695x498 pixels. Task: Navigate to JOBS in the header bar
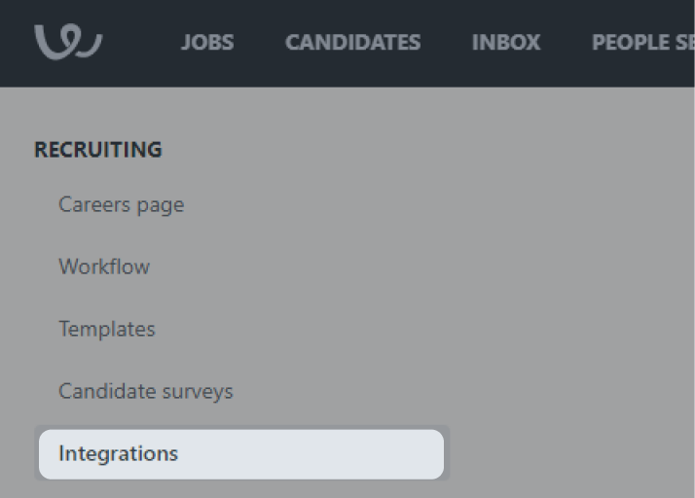(207, 43)
